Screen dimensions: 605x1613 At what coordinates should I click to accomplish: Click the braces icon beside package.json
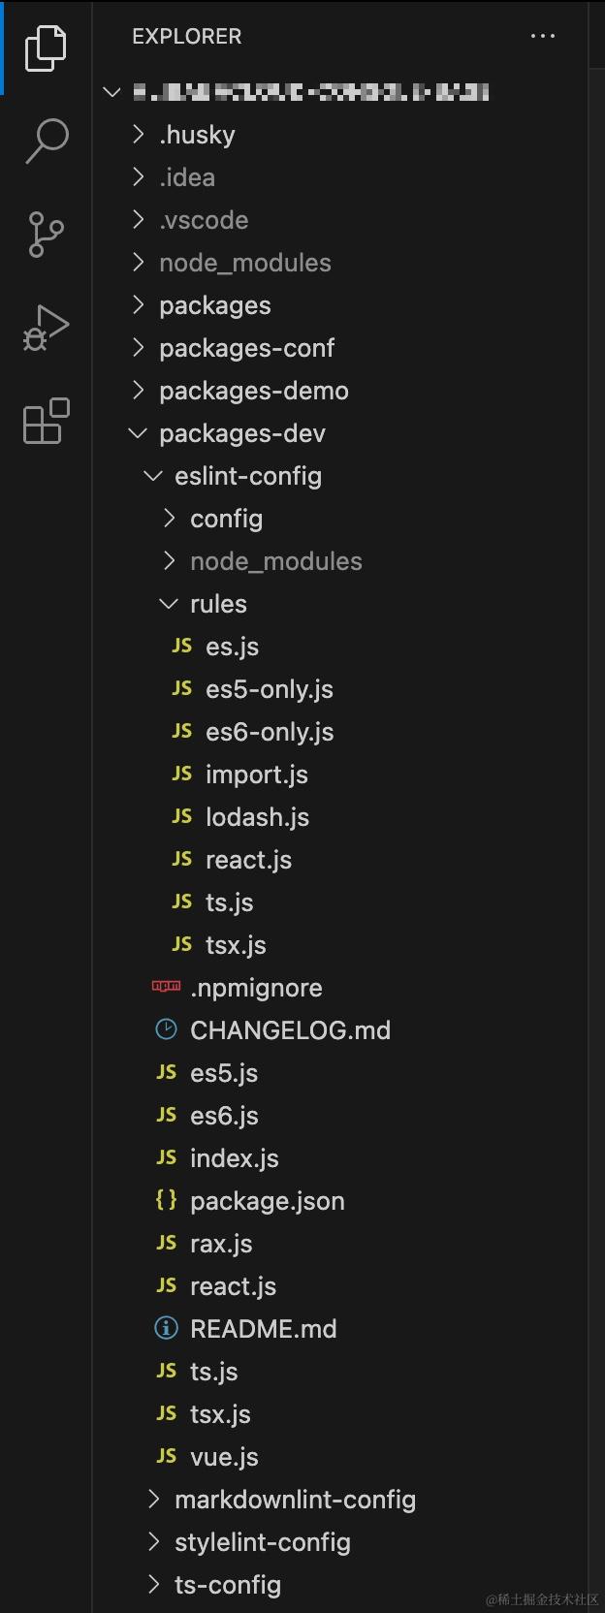click(x=166, y=1200)
